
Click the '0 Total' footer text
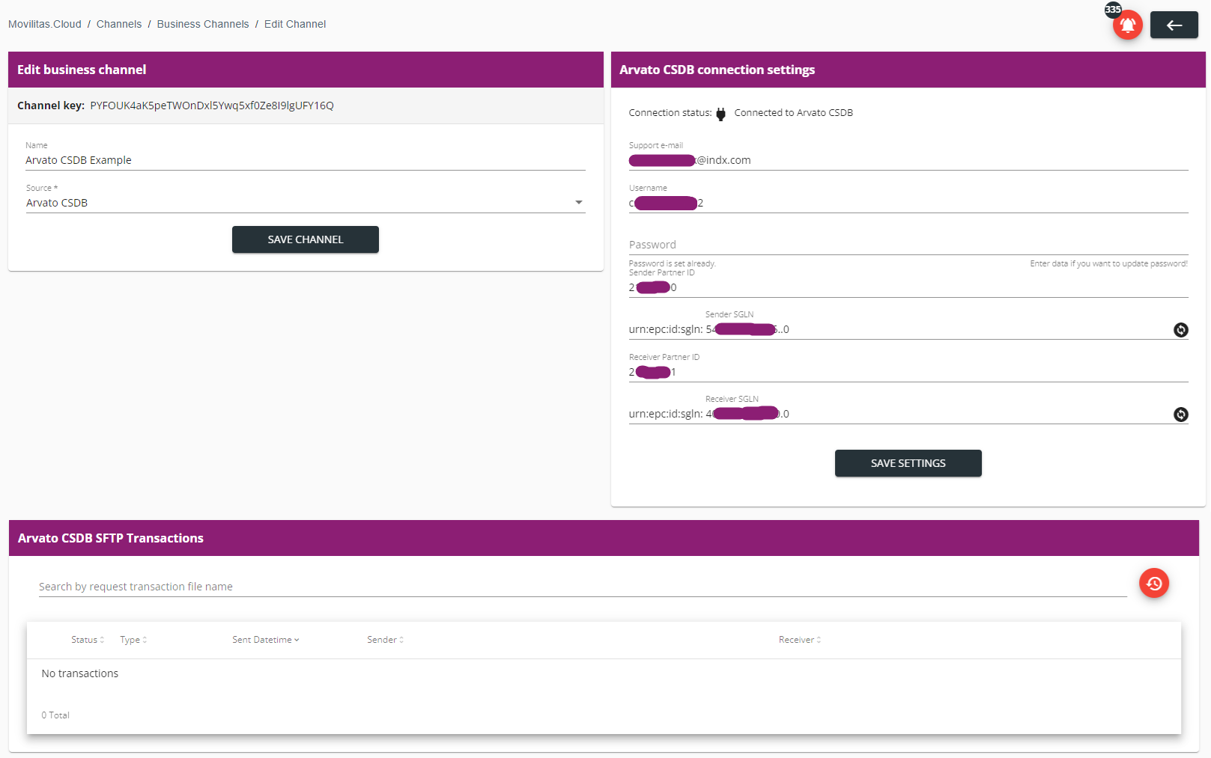[x=55, y=715]
